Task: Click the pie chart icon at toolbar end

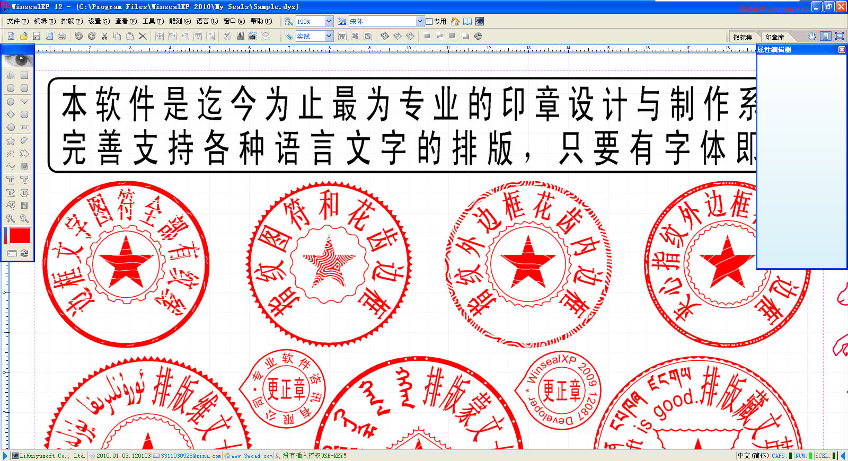Action: (x=478, y=36)
